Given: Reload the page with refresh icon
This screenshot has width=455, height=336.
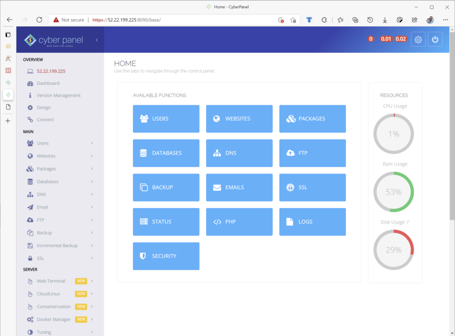Looking at the screenshot, I should (x=39, y=20).
